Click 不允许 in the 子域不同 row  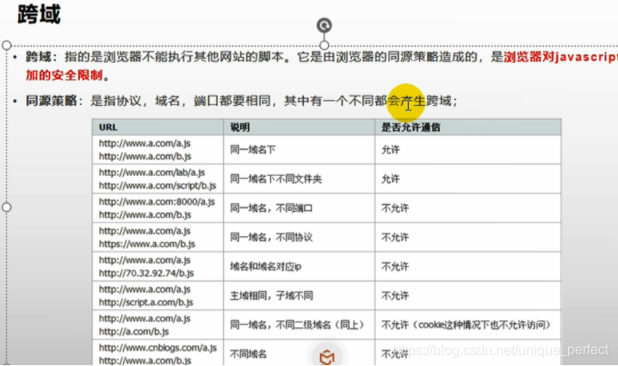coord(395,295)
